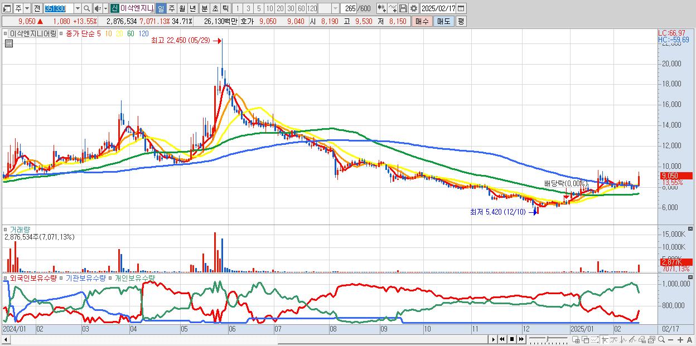Open the chart layout icon at far left
Screen dimensions: 696x346
pyautogui.click(x=7, y=8)
